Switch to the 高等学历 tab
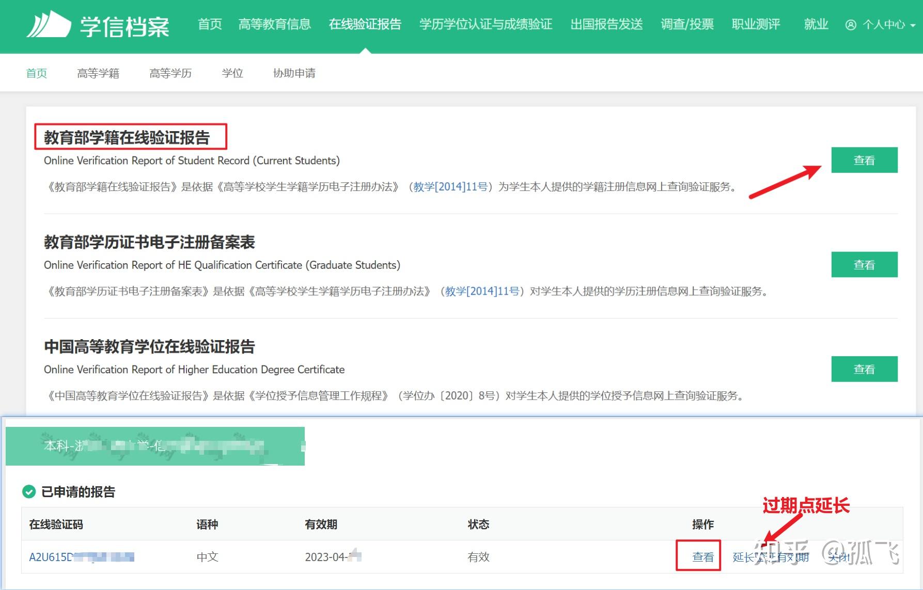 170,73
